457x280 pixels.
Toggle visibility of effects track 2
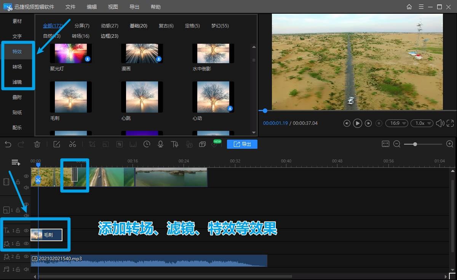click(26, 256)
